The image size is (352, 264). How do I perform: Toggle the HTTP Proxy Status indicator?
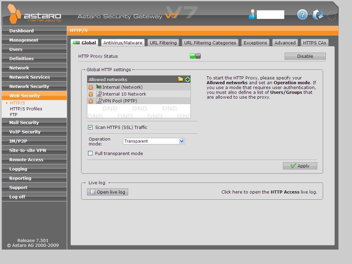(195, 56)
